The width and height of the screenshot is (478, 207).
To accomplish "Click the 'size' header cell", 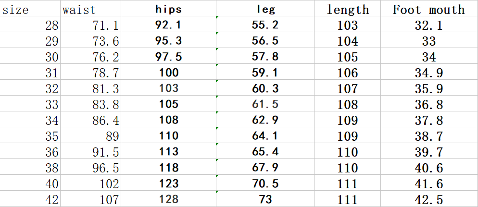I will pyautogui.click(x=16, y=10).
